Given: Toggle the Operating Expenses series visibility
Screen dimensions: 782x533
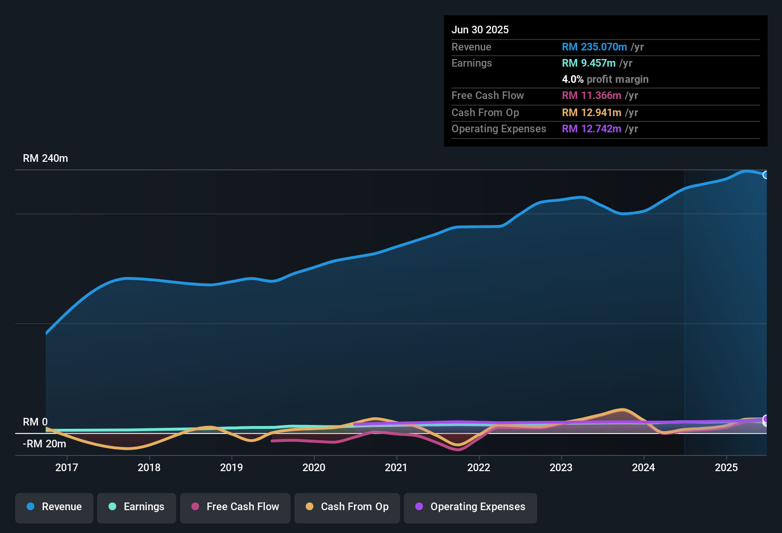Looking at the screenshot, I should [x=470, y=507].
